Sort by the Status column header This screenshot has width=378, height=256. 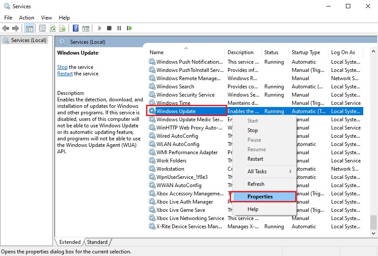276,52
